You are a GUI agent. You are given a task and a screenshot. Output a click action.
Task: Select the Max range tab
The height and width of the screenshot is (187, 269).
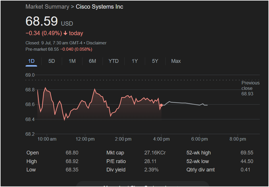coord(176,61)
